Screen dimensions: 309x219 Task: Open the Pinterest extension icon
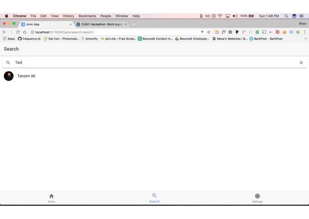277,32
